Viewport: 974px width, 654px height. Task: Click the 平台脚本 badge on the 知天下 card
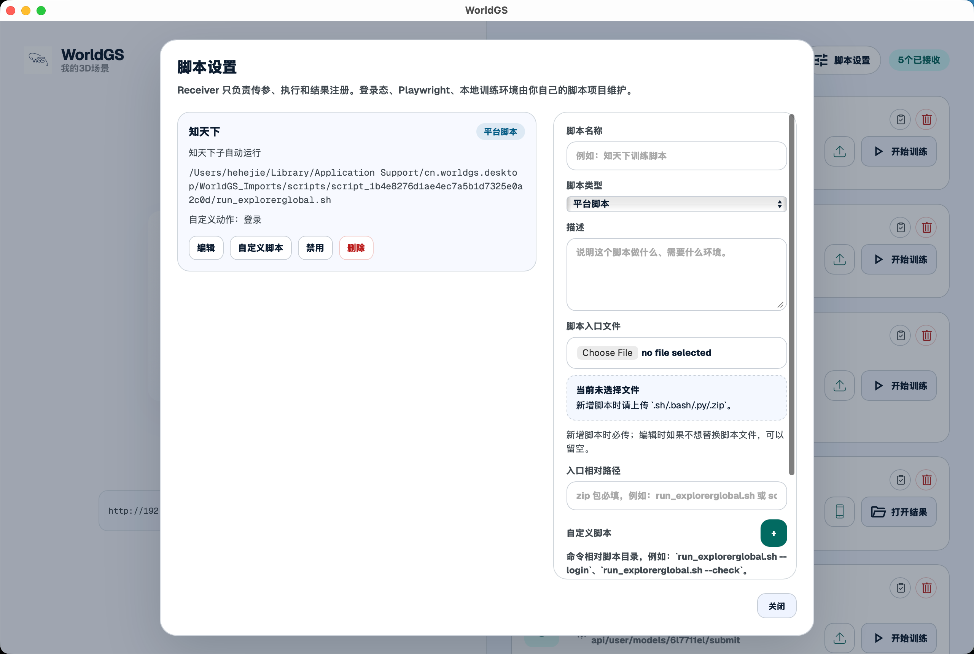coord(500,132)
